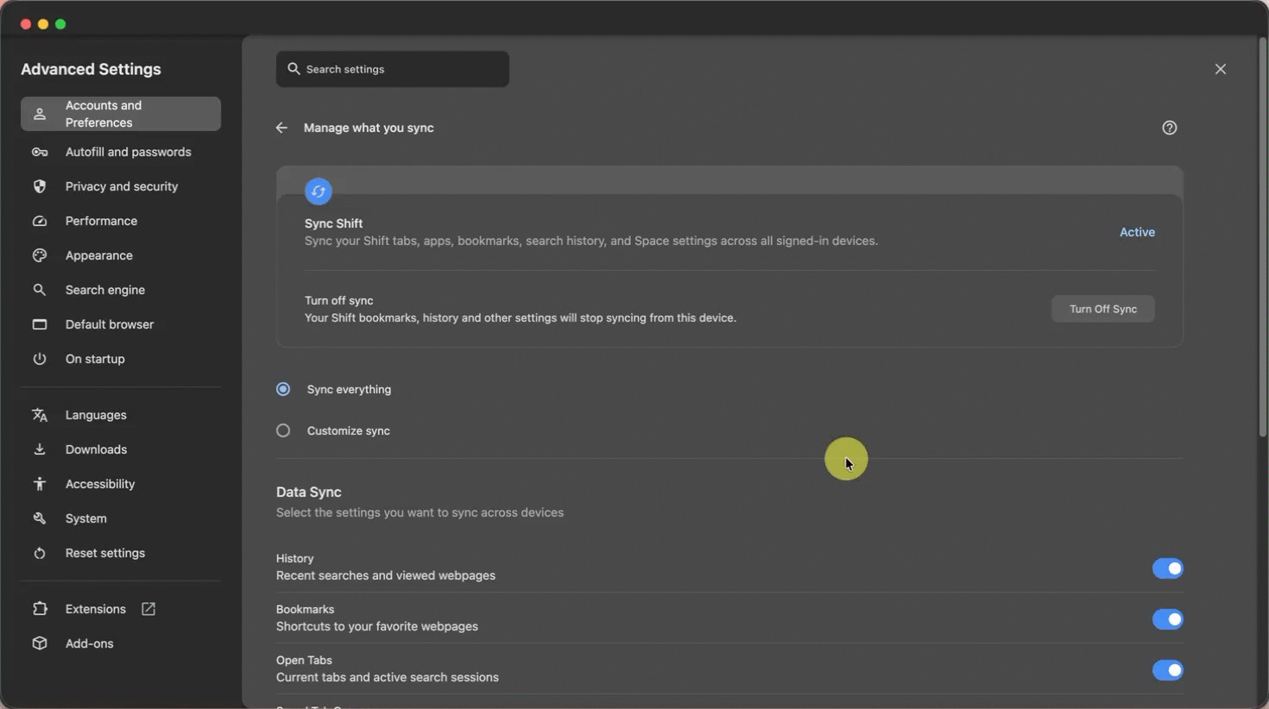The height and width of the screenshot is (709, 1269).
Task: Click the Search settings input field
Action: [393, 69]
